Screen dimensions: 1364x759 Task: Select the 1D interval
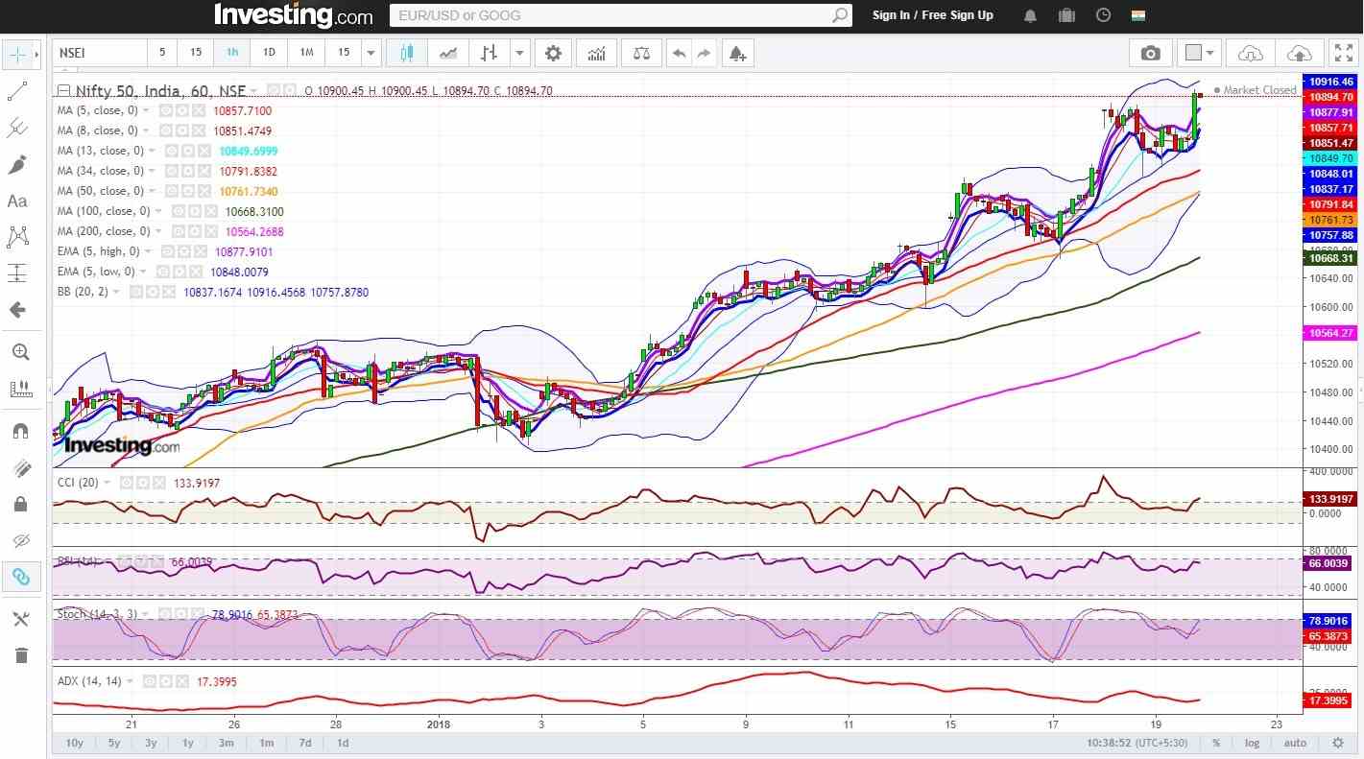click(269, 54)
